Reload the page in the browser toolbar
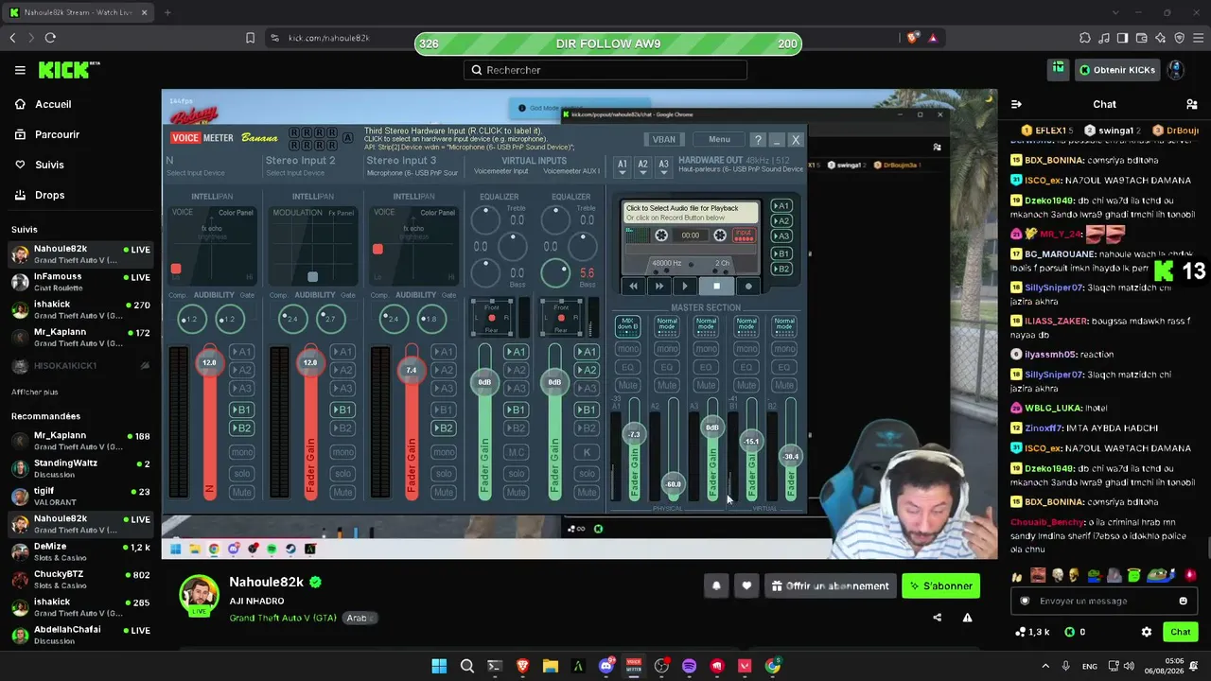Viewport: 1211px width, 681px height. (50, 38)
